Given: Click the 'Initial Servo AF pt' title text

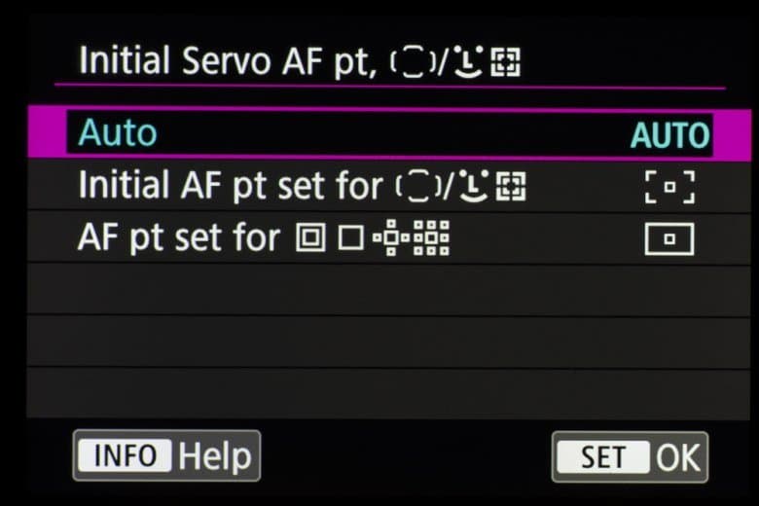Looking at the screenshot, I should (x=235, y=61).
